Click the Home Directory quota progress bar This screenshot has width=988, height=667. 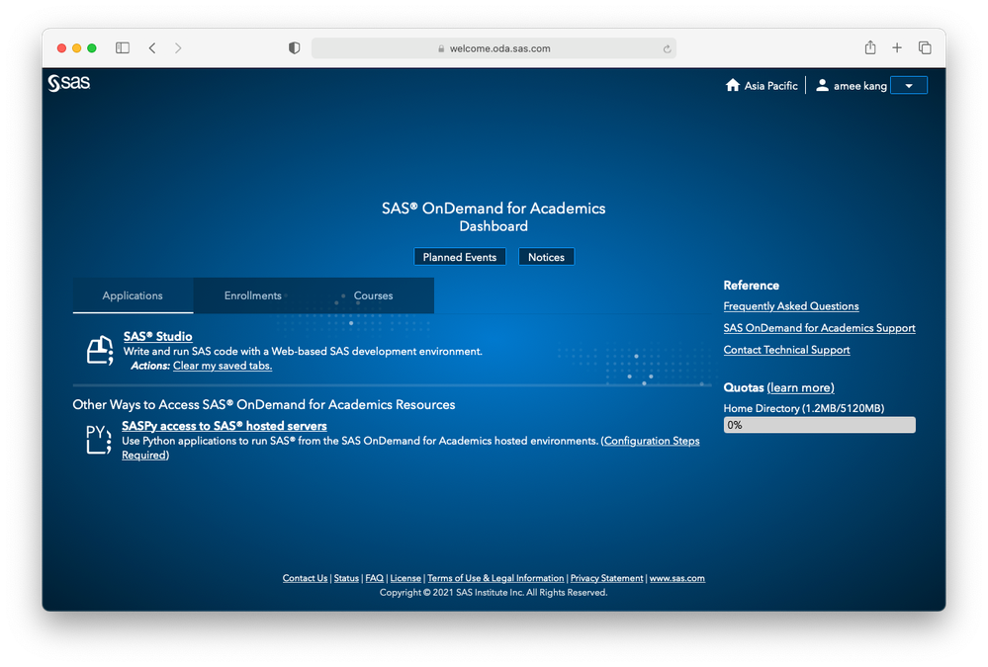pos(819,425)
